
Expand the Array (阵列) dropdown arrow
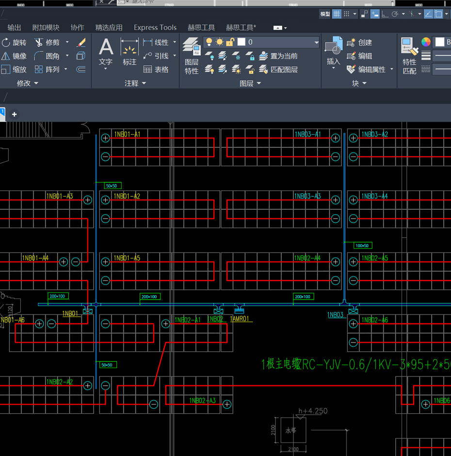(66, 69)
